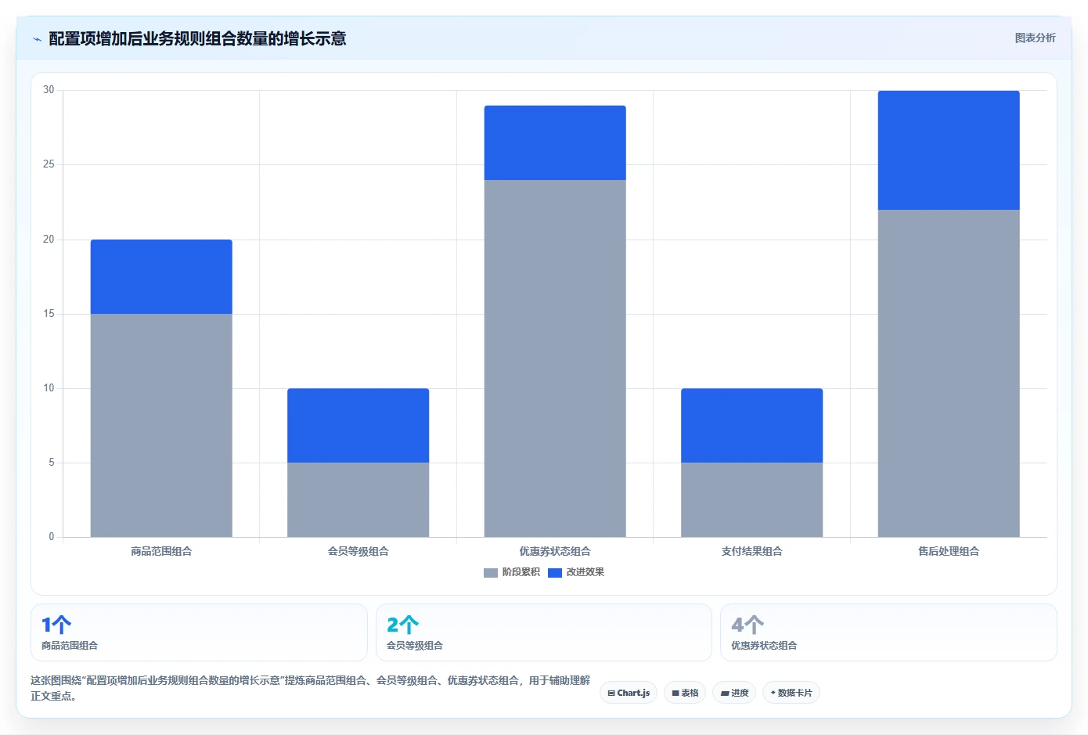Select the 数据卡片 tag chip
The height and width of the screenshot is (735, 1088).
tap(791, 693)
